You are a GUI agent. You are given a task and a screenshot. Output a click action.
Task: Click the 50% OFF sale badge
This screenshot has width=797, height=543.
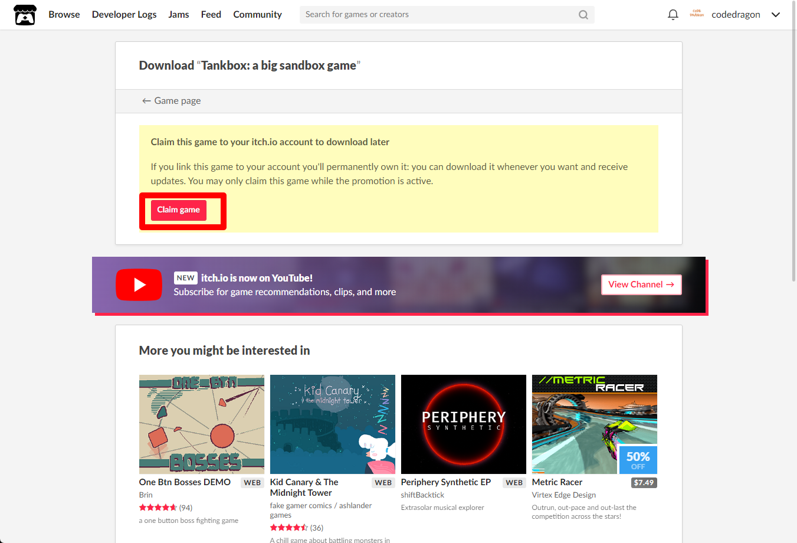tap(638, 460)
